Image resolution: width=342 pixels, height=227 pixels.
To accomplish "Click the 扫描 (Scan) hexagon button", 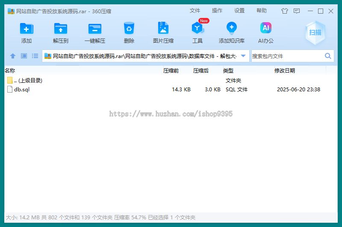I will coord(315,33).
